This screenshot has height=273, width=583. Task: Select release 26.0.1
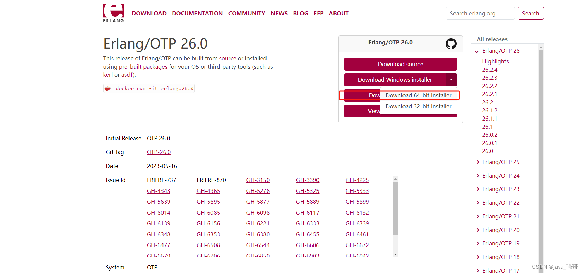point(490,143)
